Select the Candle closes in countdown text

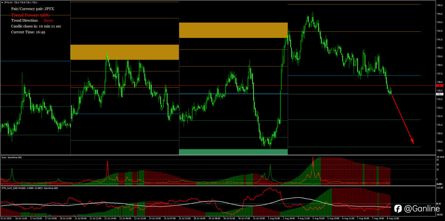tap(36, 26)
